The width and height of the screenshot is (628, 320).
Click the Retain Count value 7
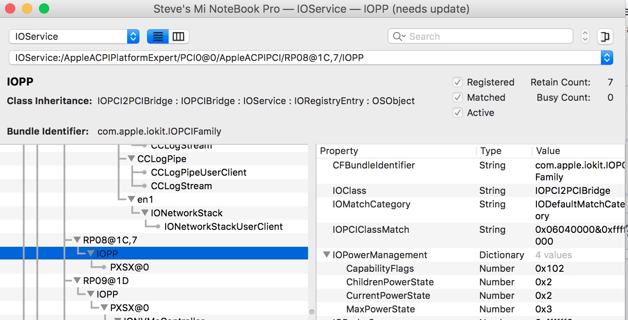610,82
